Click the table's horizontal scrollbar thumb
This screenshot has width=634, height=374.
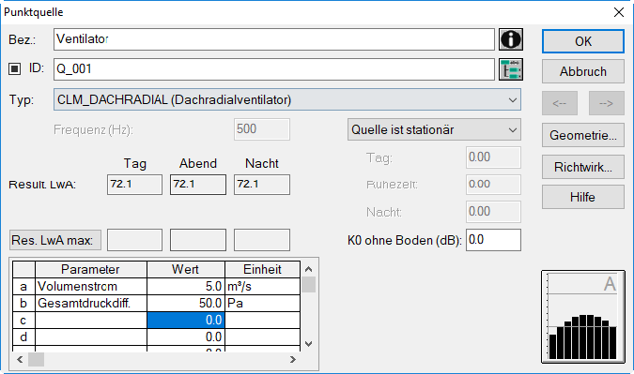pos(36,360)
